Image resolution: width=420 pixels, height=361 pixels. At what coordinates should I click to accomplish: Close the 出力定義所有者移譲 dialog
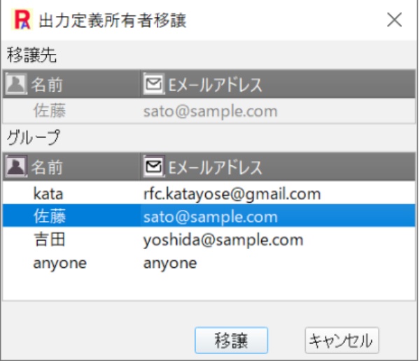[394, 20]
